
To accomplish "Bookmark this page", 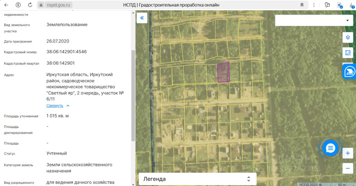I will pos(302,5).
